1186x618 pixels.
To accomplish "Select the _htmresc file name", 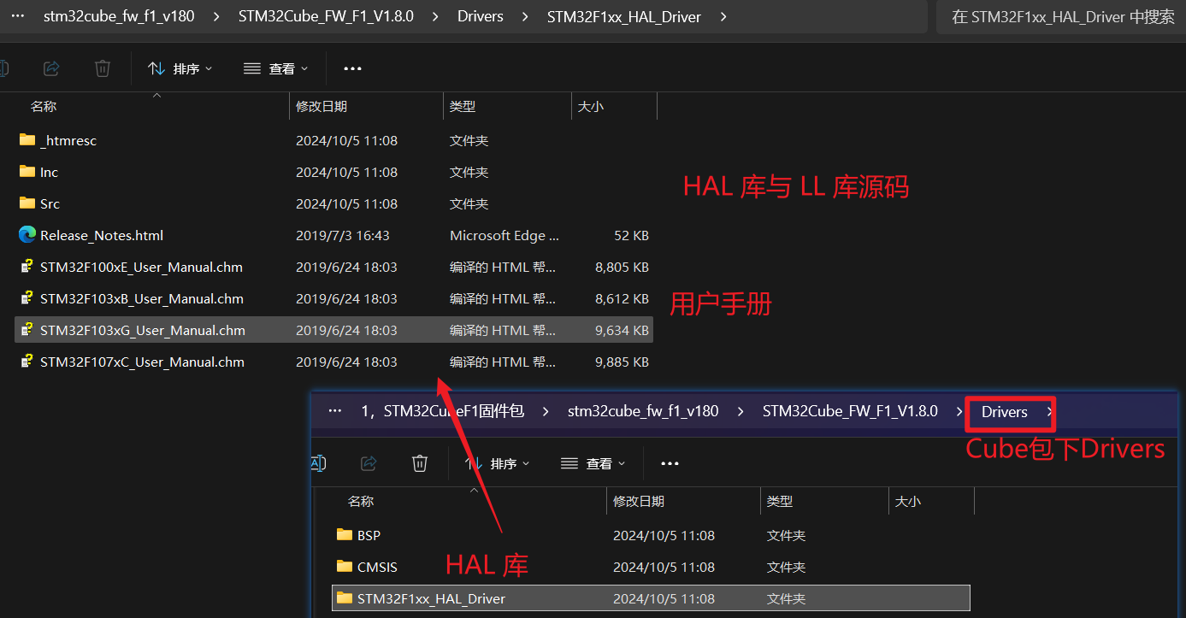I will (x=68, y=140).
